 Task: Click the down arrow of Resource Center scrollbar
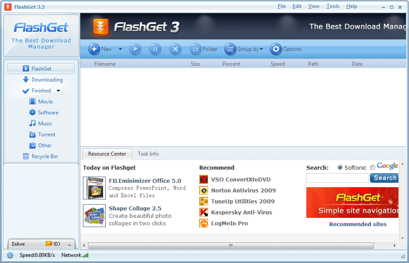[x=402, y=238]
